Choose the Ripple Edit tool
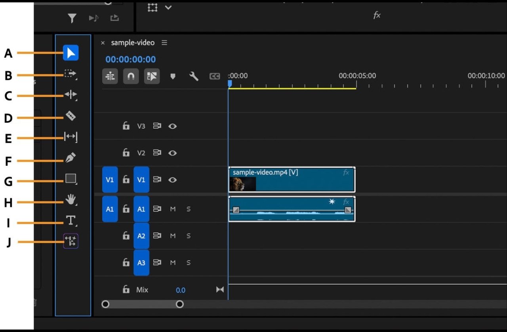 click(71, 95)
